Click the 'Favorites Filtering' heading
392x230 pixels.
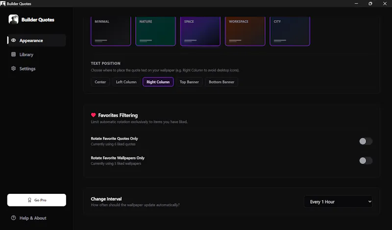tap(118, 115)
